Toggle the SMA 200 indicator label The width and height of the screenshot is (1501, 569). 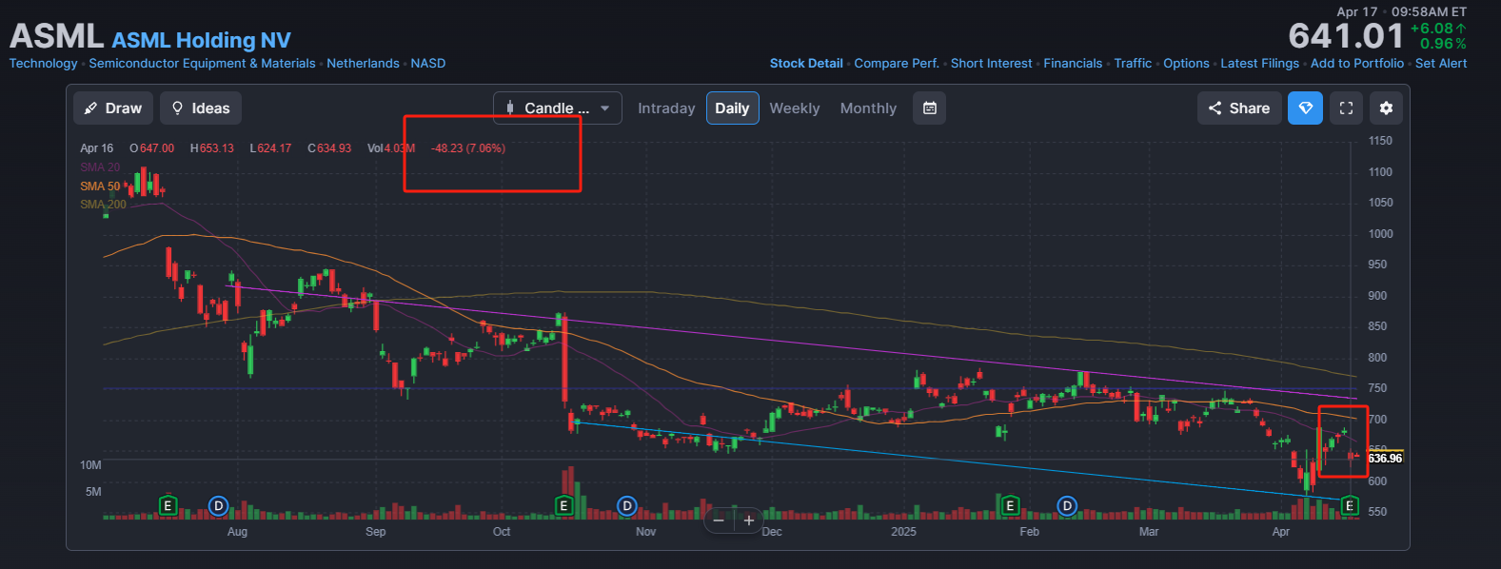(x=103, y=205)
